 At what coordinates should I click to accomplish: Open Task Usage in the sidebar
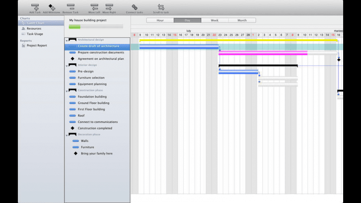(x=35, y=34)
